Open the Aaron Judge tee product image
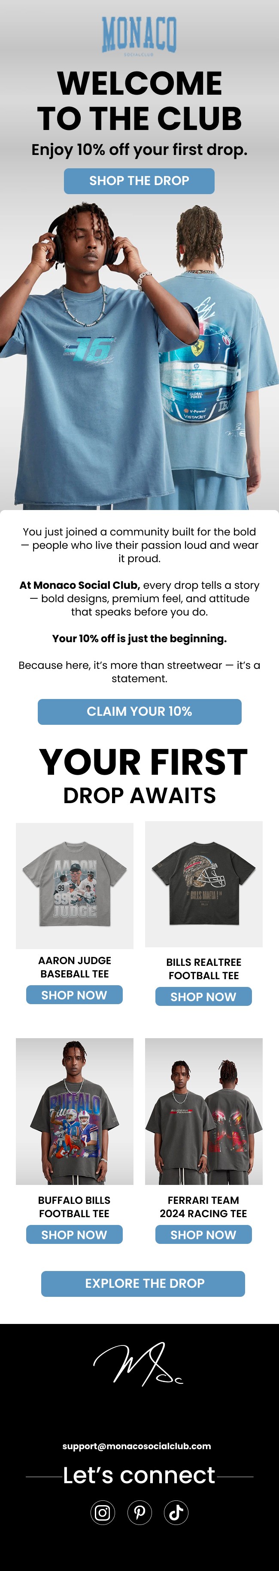 [x=75, y=885]
